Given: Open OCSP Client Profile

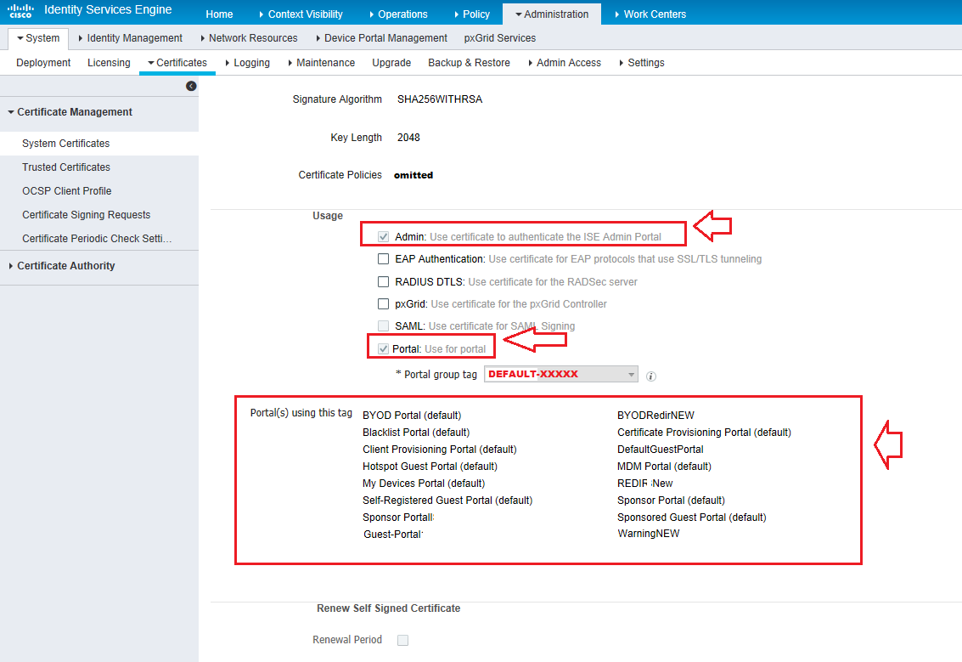Looking at the screenshot, I should [x=67, y=191].
